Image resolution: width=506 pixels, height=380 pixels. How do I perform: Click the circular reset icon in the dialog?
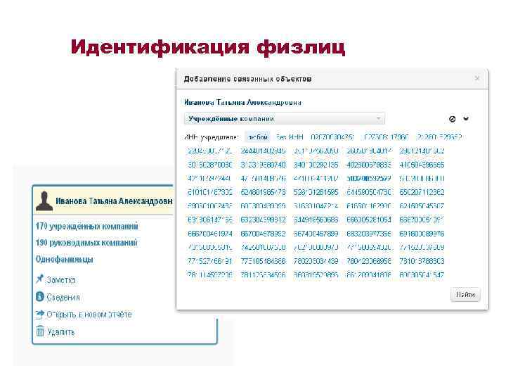click(x=452, y=119)
